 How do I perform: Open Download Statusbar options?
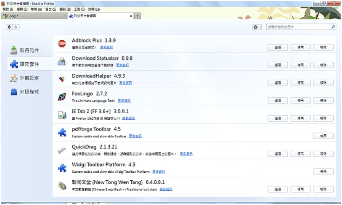278,65
